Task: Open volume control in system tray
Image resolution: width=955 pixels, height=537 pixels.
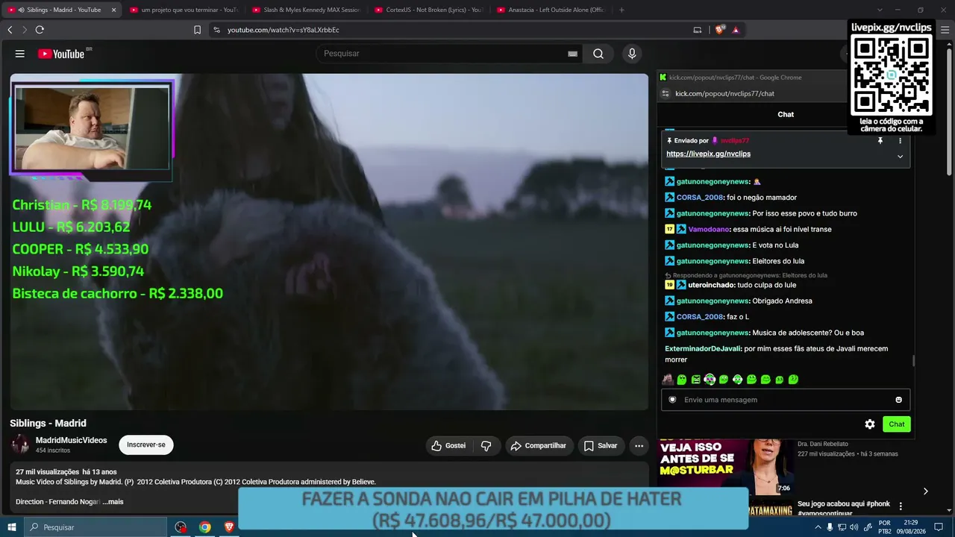Action: pyautogui.click(x=854, y=527)
